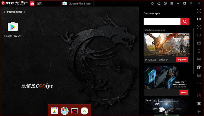Open the help question-mark icon in title bar

click(x=165, y=3)
